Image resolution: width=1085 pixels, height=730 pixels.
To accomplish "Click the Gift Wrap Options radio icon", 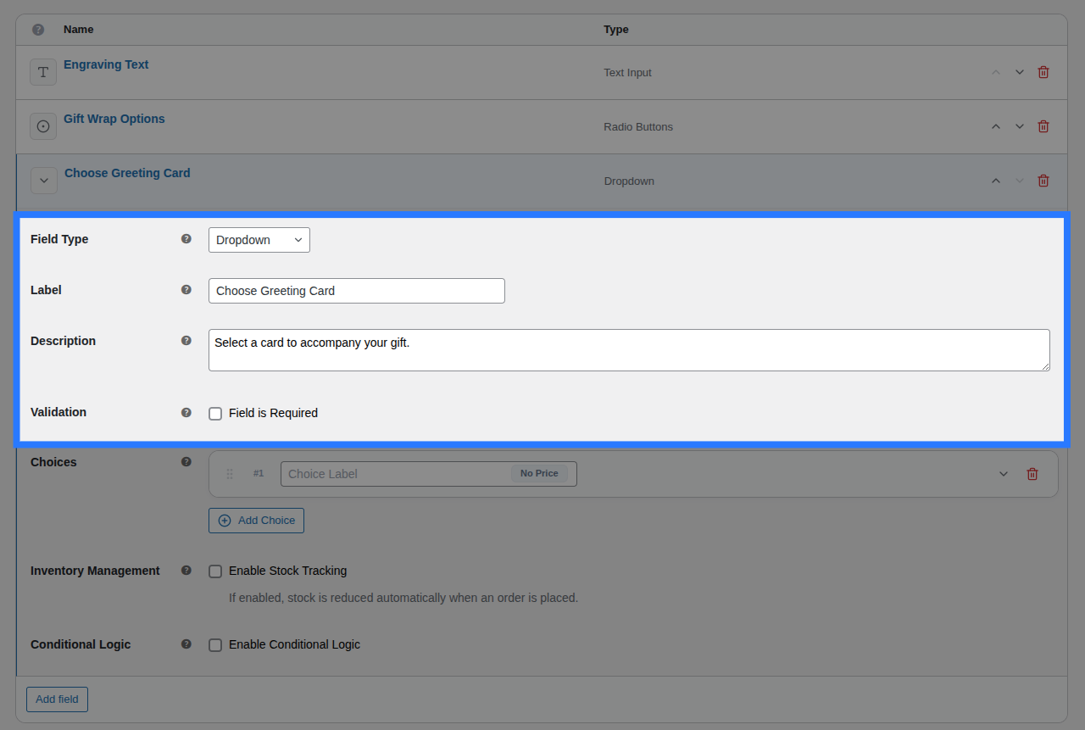I will 43,126.
